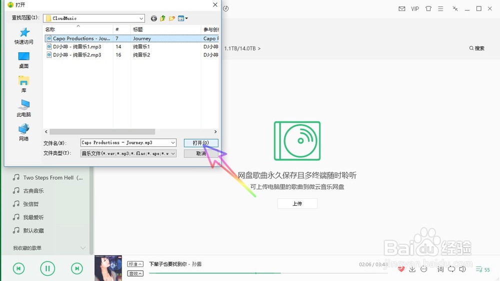This screenshot has height=281, width=500.
Task: Click the back arrow in the Open dialog toolbar
Action: [153, 18]
